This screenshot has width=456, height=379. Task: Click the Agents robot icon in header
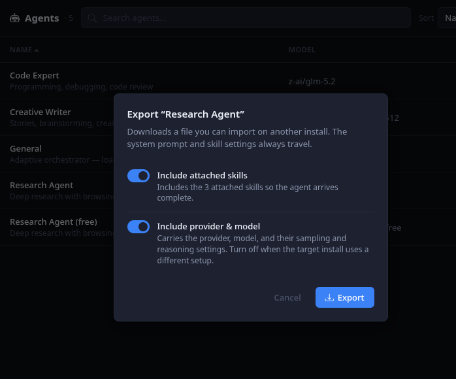(x=14, y=18)
